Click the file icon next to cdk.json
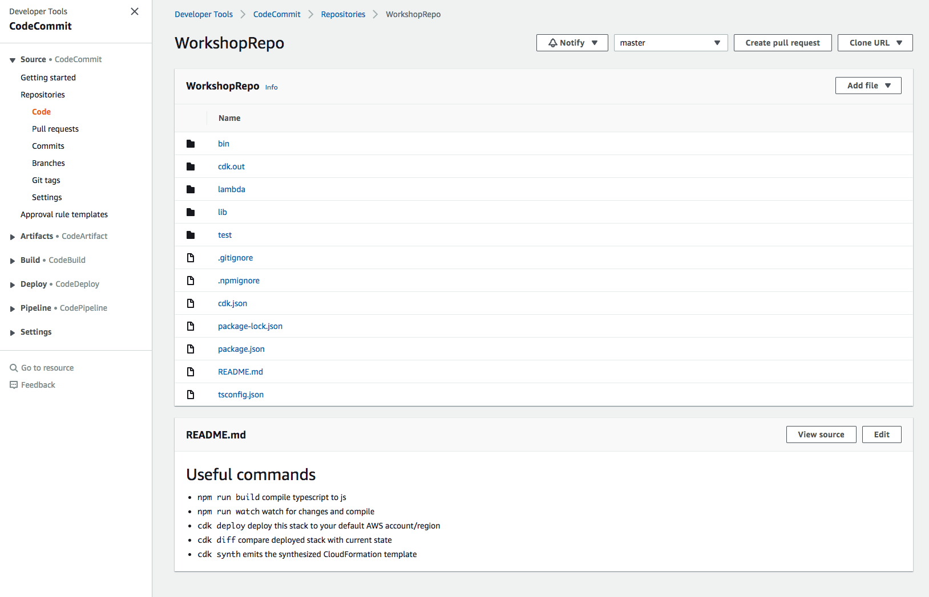The height and width of the screenshot is (597, 929). [191, 303]
